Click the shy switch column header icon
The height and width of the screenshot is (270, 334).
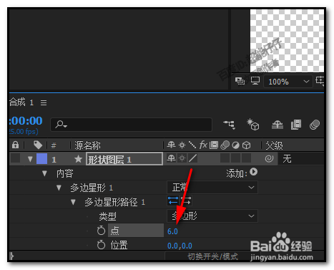click(x=171, y=145)
